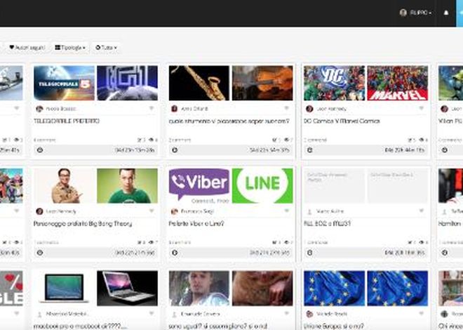Open the Telegiornale 5 thumbnail
Image resolution: width=463 pixels, height=330 pixels.
(64, 83)
